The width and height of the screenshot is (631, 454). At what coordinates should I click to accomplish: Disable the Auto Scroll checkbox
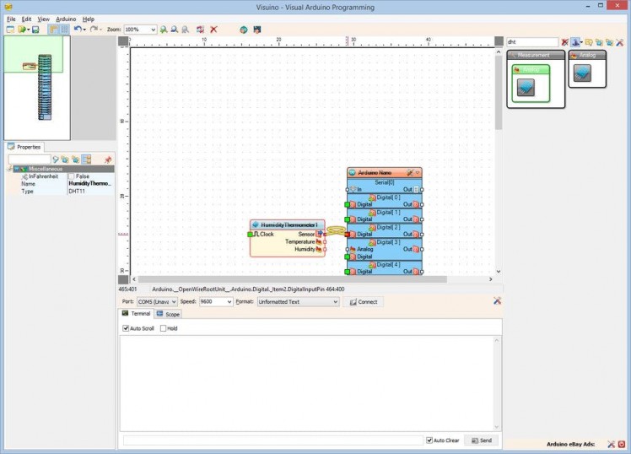[x=127, y=328]
